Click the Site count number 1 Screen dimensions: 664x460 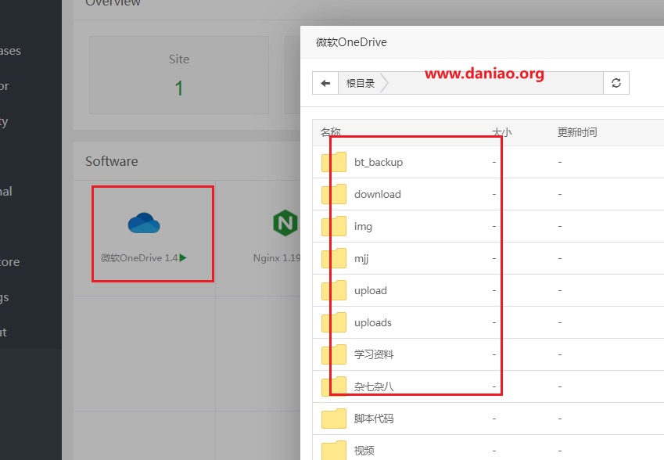point(178,88)
